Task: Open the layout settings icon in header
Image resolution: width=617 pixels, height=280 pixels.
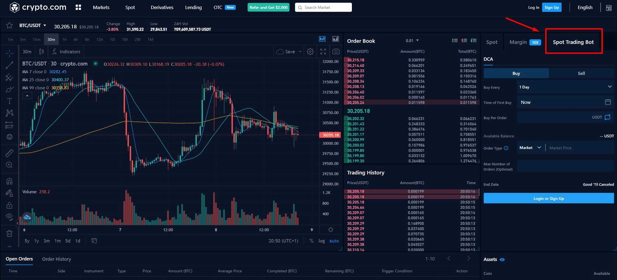Action: pos(609,8)
